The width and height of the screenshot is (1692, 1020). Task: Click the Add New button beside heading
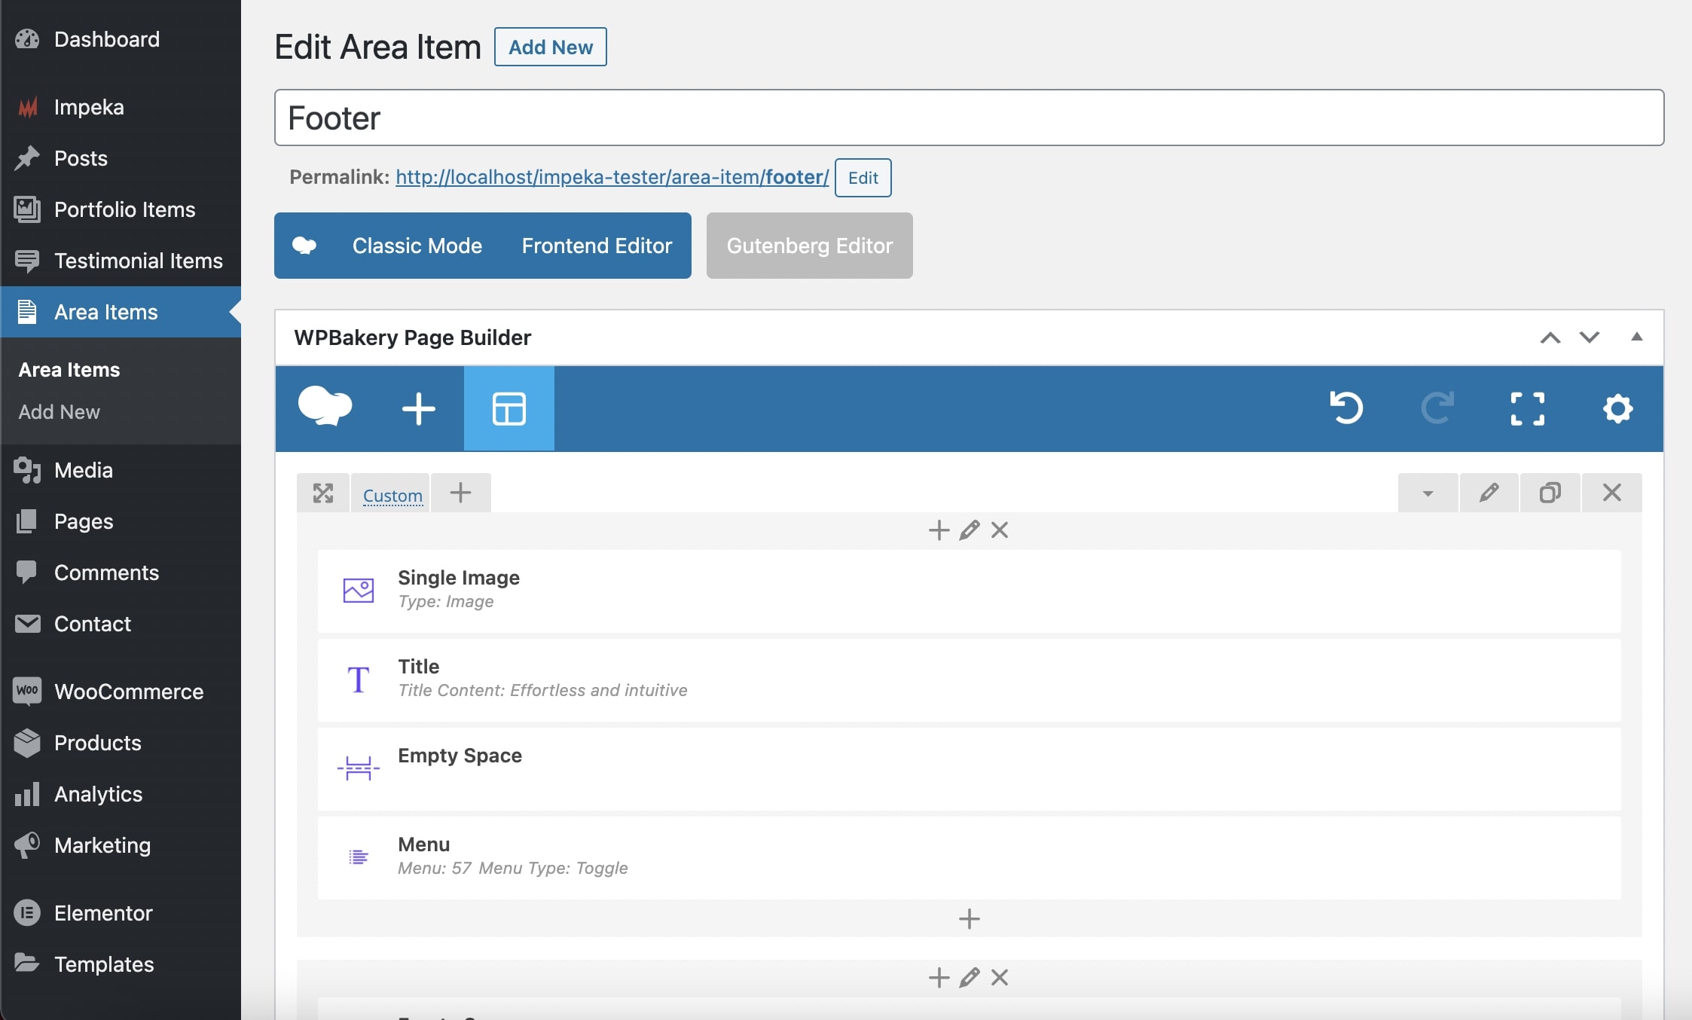[550, 47]
